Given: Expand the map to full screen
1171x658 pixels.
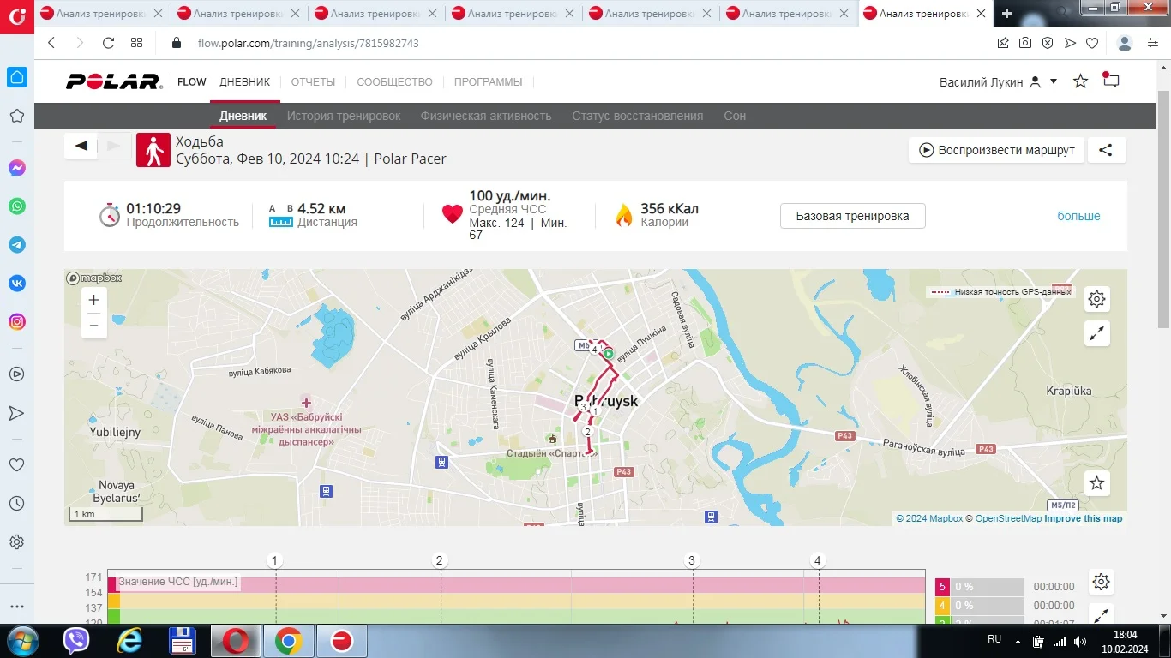Looking at the screenshot, I should click(x=1097, y=333).
